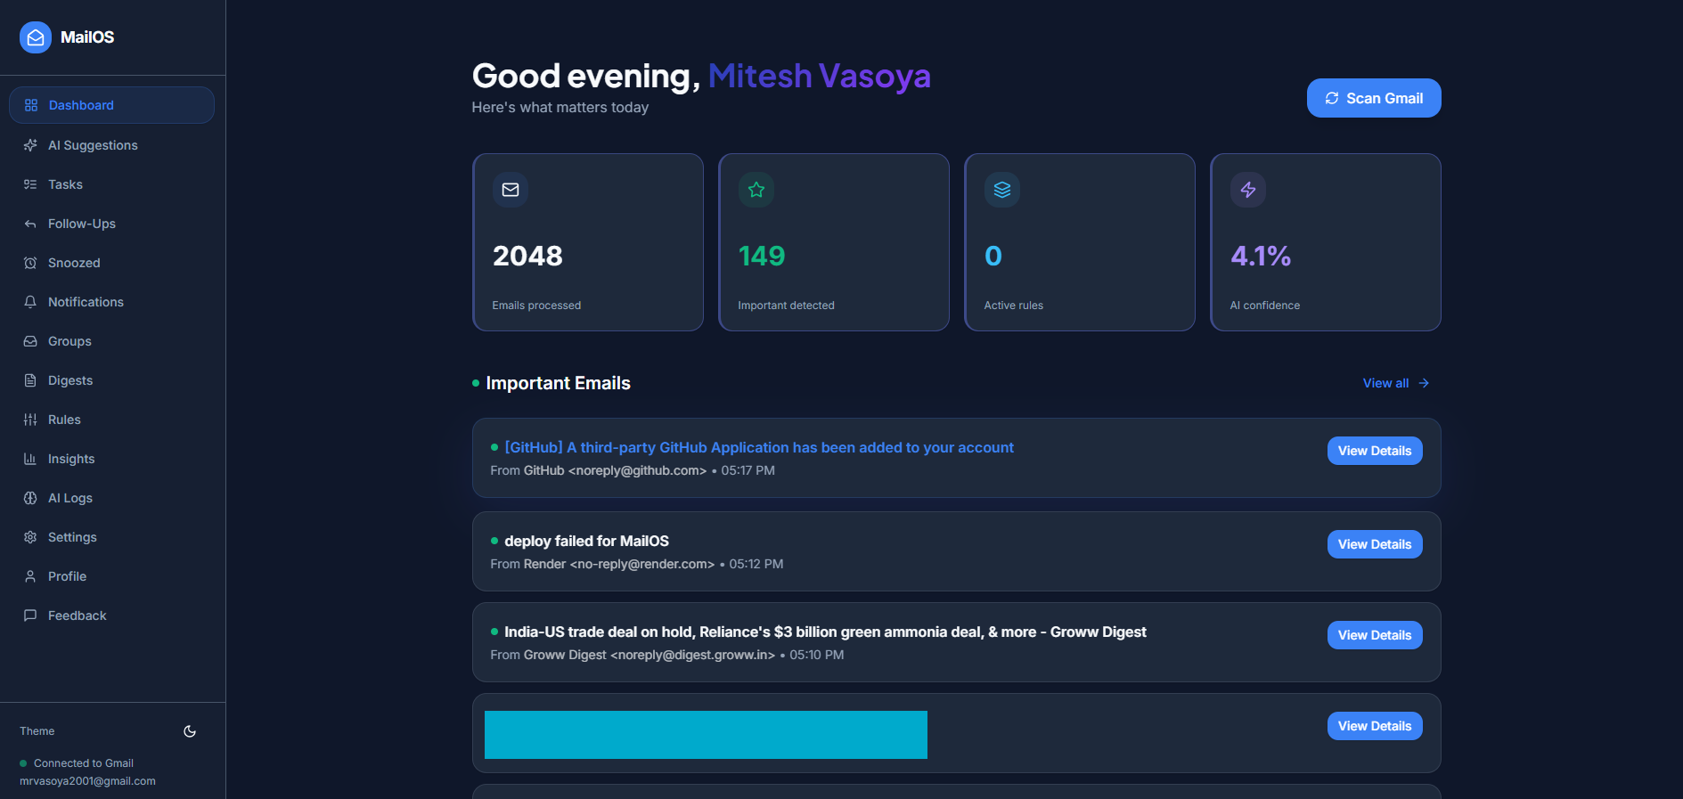Go to Follow-Ups in the sidebar
1683x799 pixels.
(x=81, y=224)
